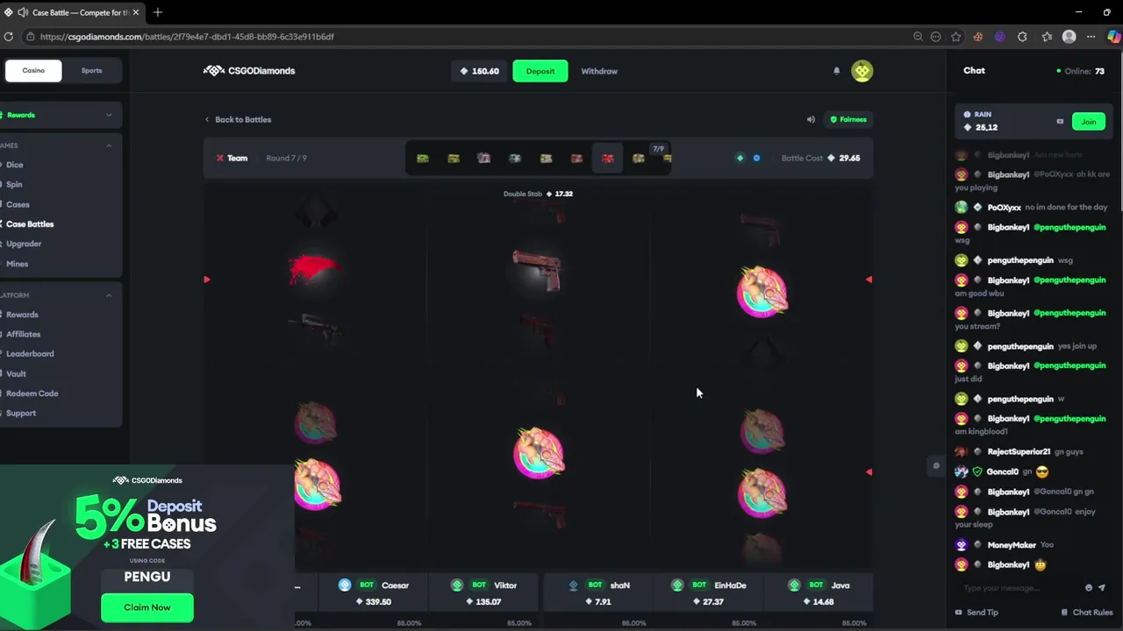This screenshot has height=631, width=1123.
Task: Open the Copilot sidebar icon
Action: point(1113,37)
